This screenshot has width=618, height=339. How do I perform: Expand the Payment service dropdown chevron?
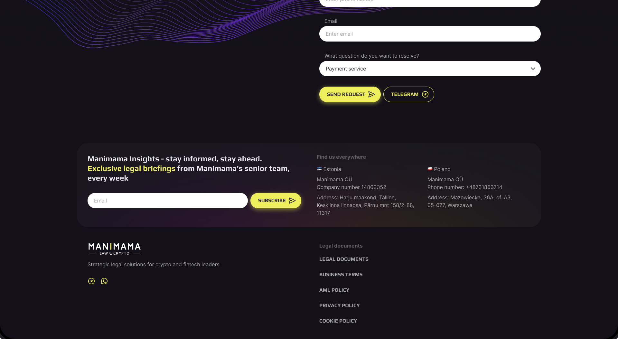[x=533, y=69]
